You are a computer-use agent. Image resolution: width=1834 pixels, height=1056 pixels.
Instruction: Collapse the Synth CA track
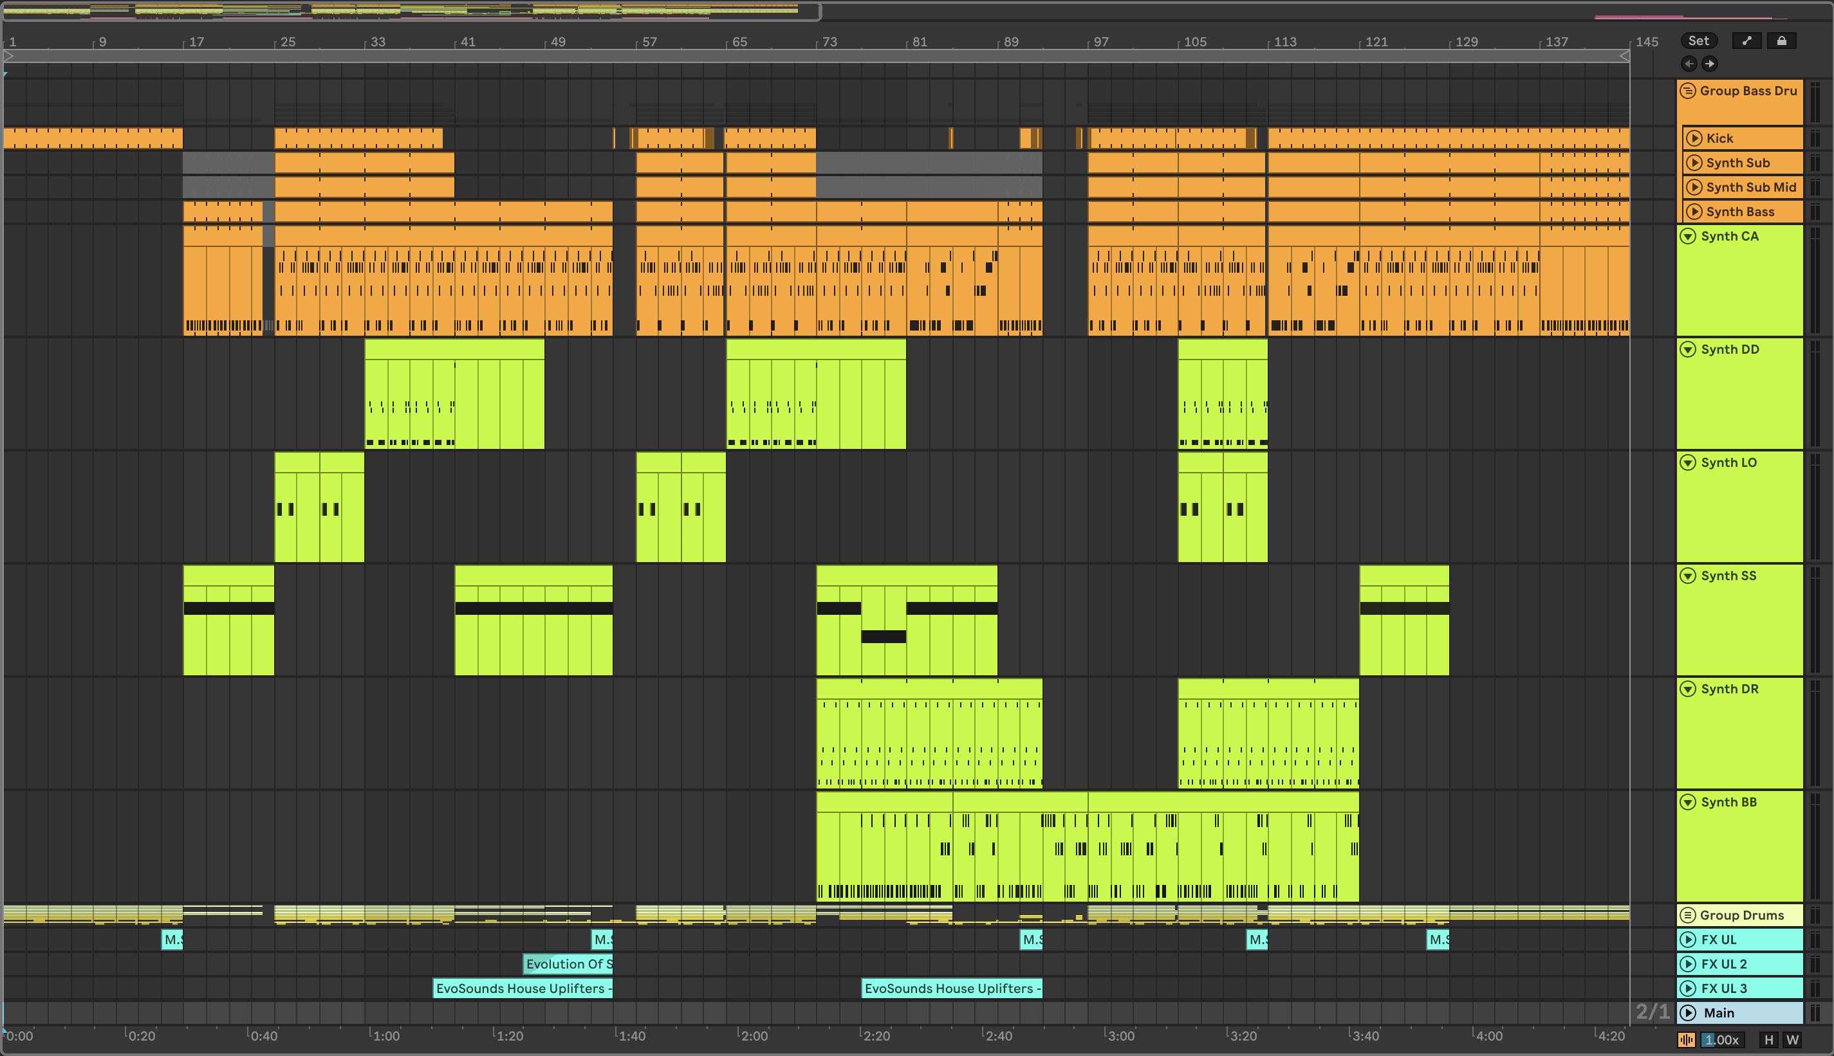(1688, 237)
